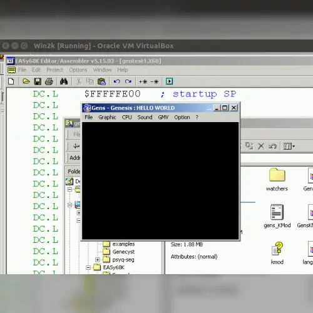The width and height of the screenshot is (313, 313).
Task: Click the New file icon in EASy68K toolbar
Action: click(x=11, y=81)
